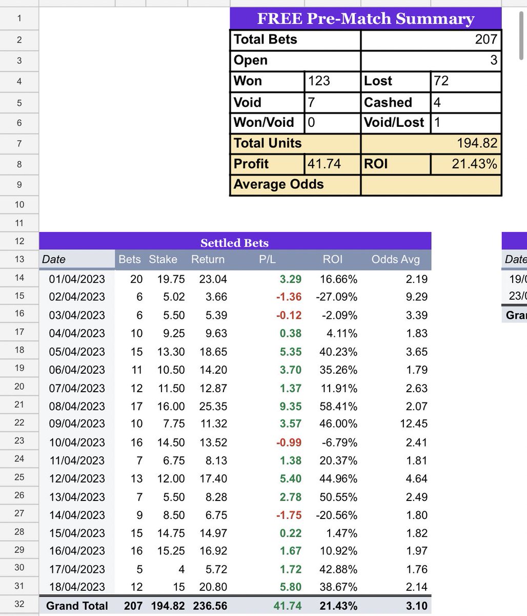Select the summary ROI value 21.43%

466,164
